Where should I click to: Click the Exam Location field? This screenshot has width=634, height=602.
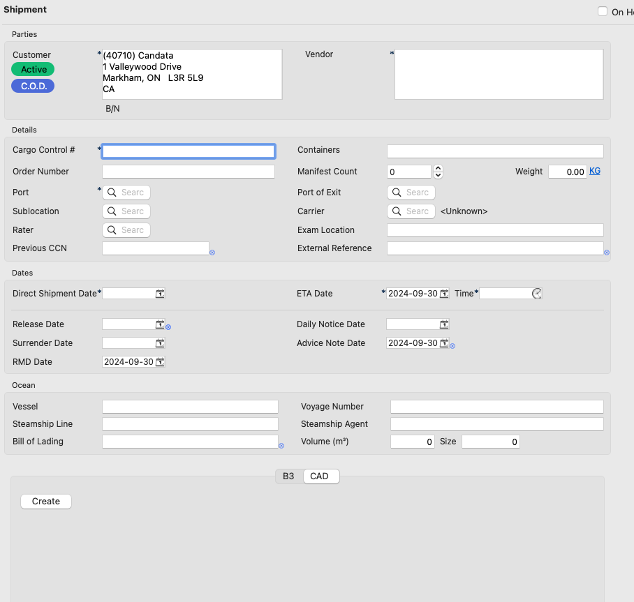pyautogui.click(x=495, y=230)
